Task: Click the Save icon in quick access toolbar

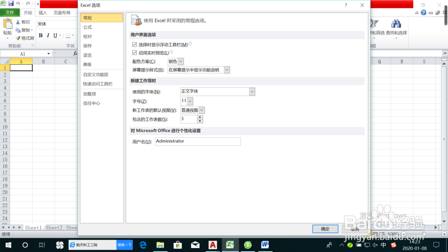Action: click(x=11, y=4)
